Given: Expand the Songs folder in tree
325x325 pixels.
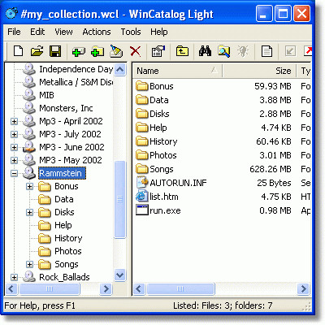Looking at the screenshot, I should coord(29,264).
